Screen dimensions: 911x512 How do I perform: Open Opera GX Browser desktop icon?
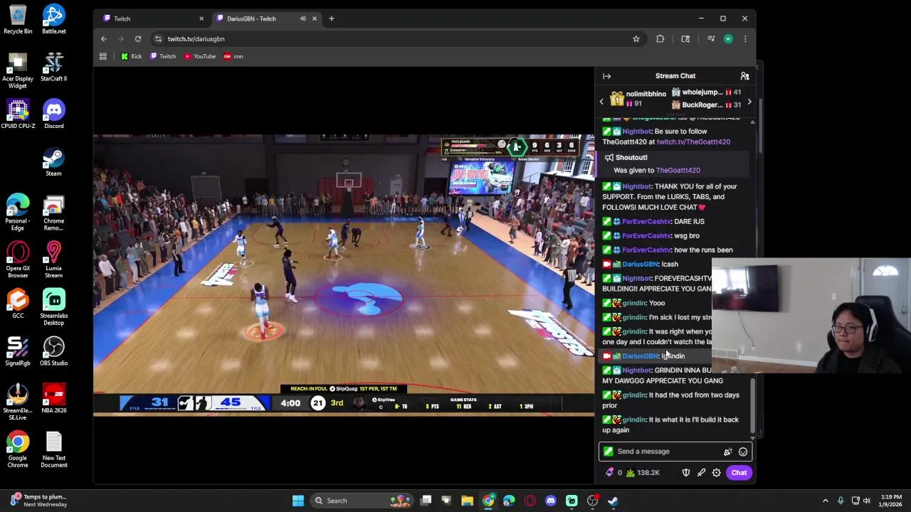point(18,260)
